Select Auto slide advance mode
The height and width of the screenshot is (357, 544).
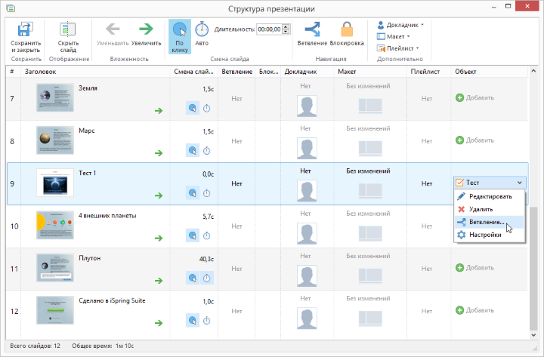tap(202, 34)
